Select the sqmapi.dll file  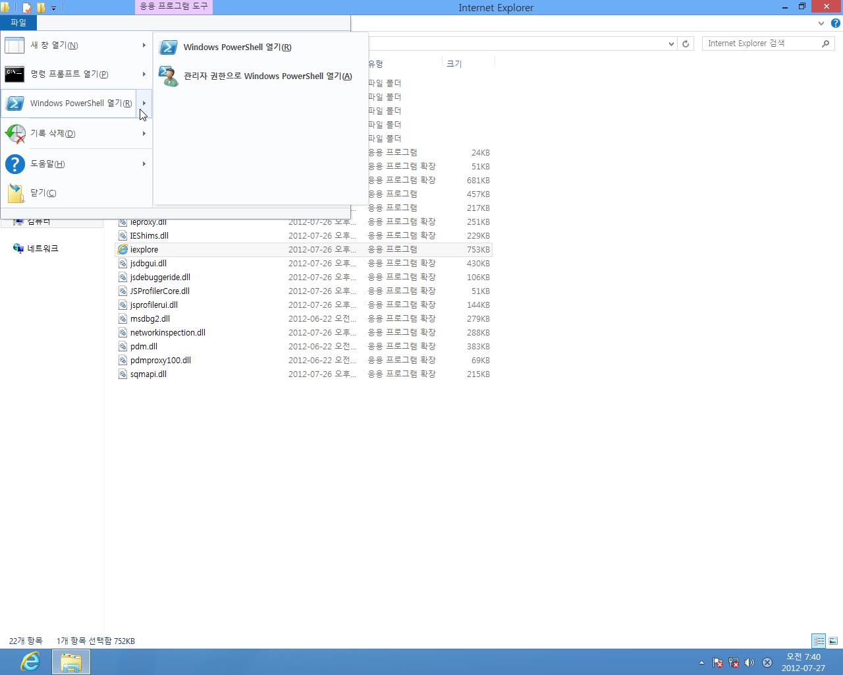[304, 374]
